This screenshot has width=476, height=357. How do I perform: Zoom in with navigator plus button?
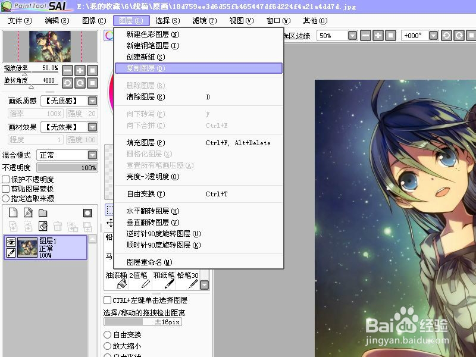point(80,71)
